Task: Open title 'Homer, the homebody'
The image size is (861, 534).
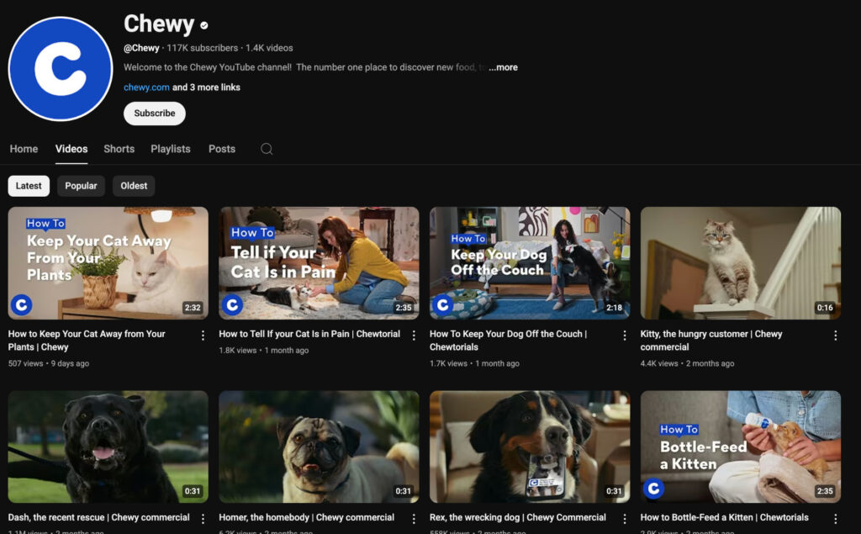Action: (306, 517)
